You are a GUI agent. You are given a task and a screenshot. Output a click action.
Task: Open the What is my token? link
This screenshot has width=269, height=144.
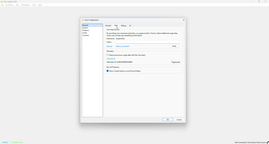click(x=122, y=46)
